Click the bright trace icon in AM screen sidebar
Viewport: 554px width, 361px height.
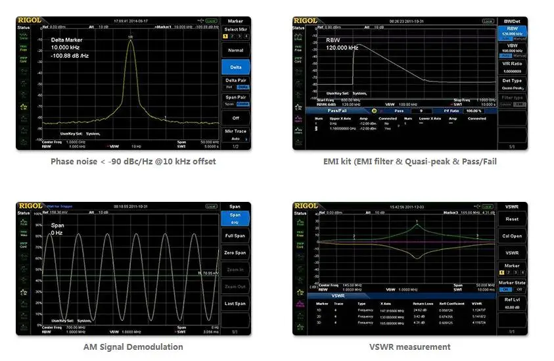pyautogui.click(x=23, y=292)
